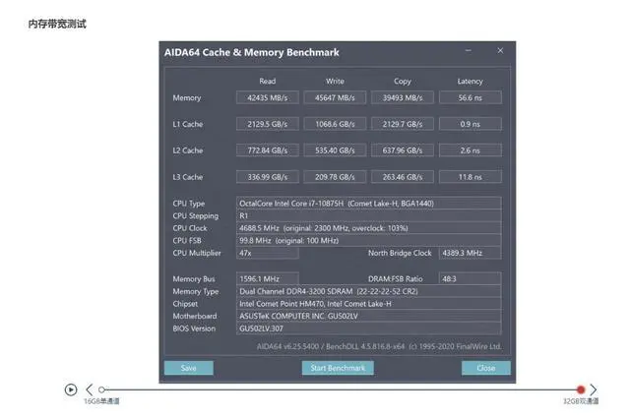Click the CPU FSB field 99.8 MHz

(x=369, y=241)
